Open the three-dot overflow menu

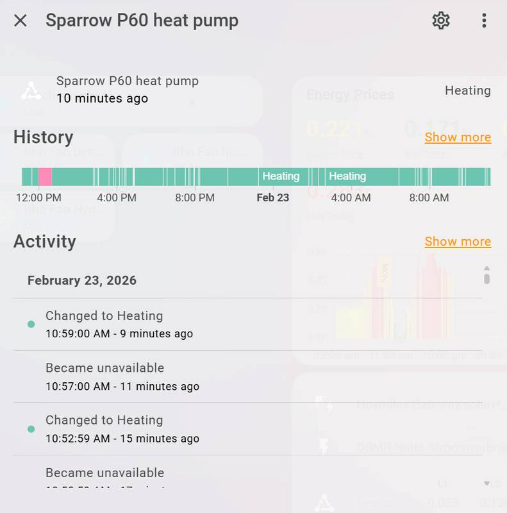[x=484, y=21]
